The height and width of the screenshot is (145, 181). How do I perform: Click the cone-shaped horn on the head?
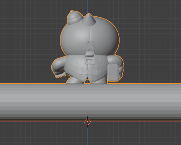pos(89,20)
